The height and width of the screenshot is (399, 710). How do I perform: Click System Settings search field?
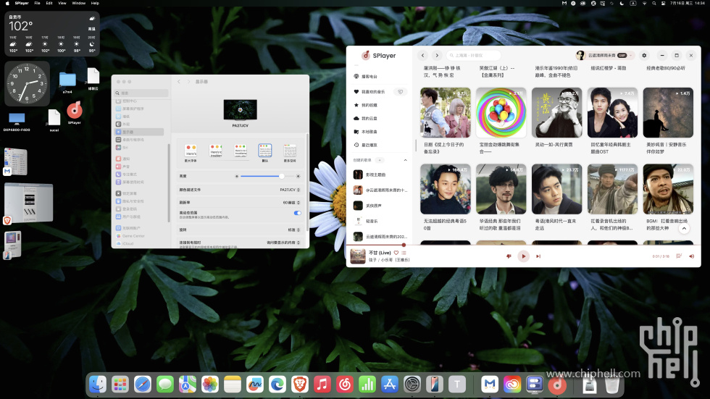click(x=142, y=93)
